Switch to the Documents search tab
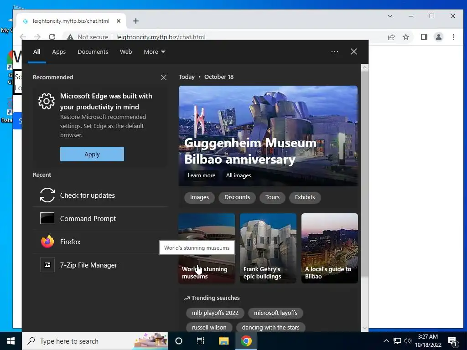467x350 pixels. 93,52
